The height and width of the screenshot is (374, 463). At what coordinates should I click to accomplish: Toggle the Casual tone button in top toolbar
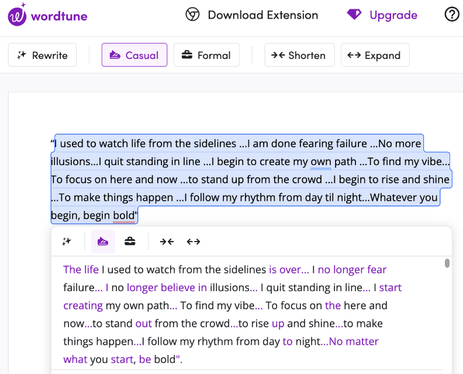coord(134,55)
